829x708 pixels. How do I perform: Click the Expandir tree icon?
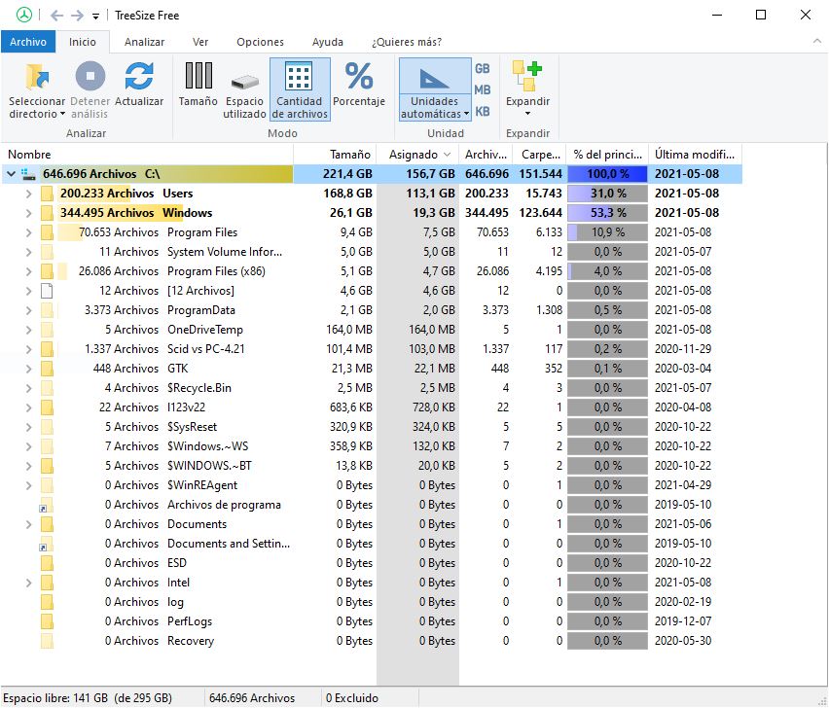click(527, 77)
